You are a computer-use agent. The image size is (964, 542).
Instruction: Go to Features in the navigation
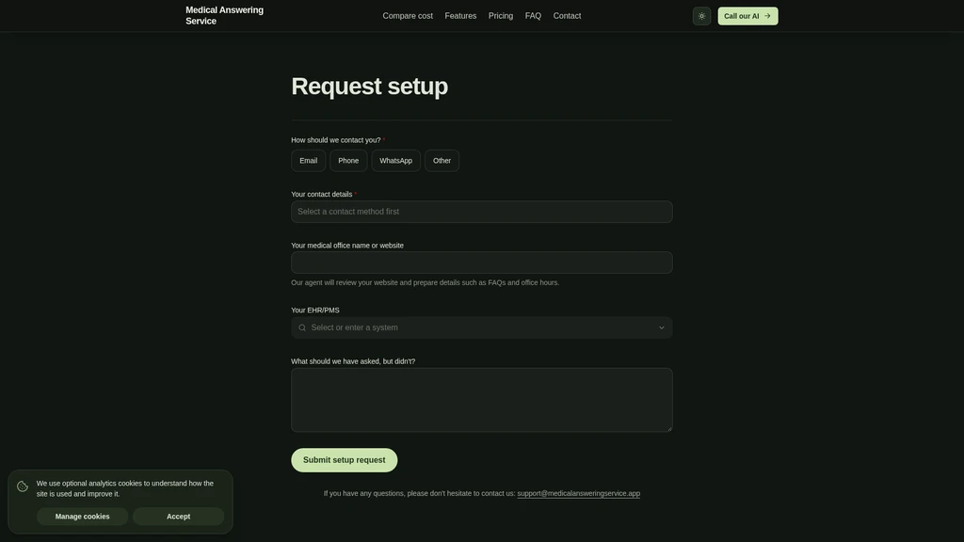point(460,16)
